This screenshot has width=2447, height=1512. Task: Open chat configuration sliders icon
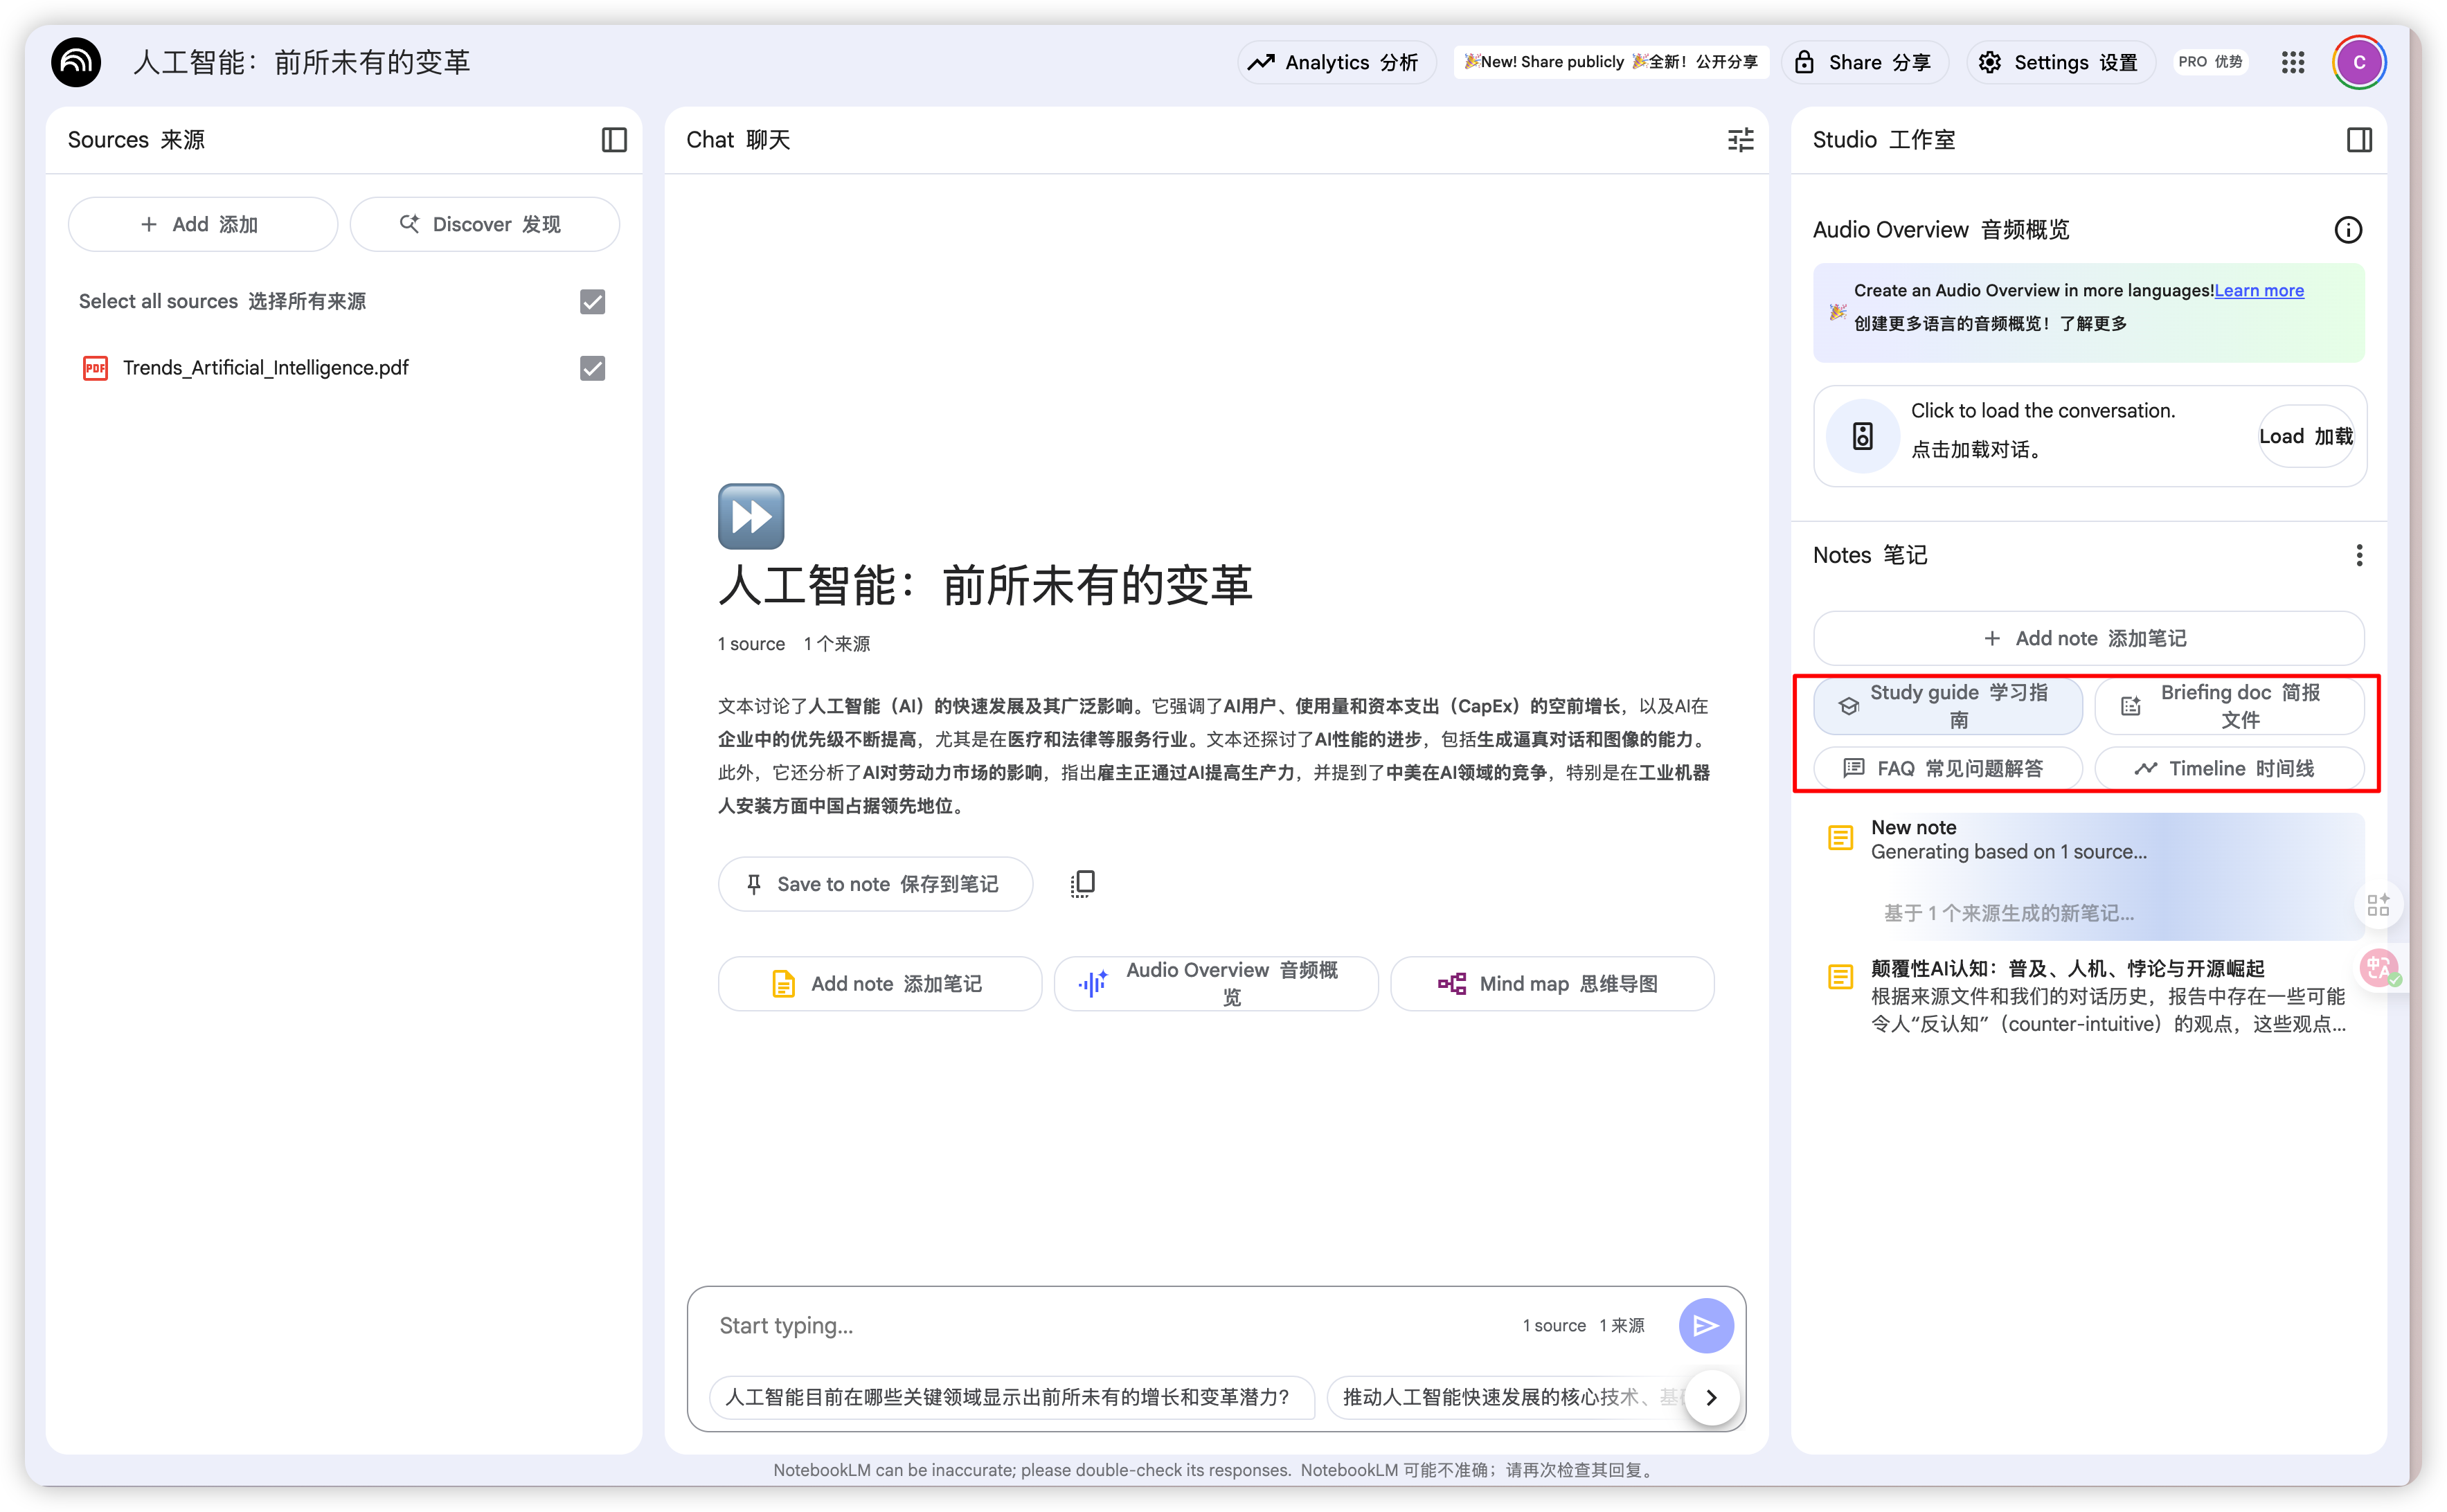1740,140
